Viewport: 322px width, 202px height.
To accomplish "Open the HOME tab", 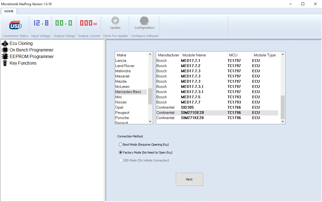I will click(x=9, y=11).
